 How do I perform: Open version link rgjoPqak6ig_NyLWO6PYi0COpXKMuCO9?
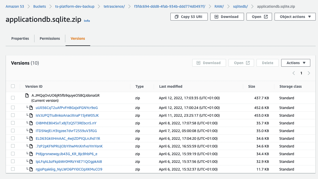tap(69, 169)
